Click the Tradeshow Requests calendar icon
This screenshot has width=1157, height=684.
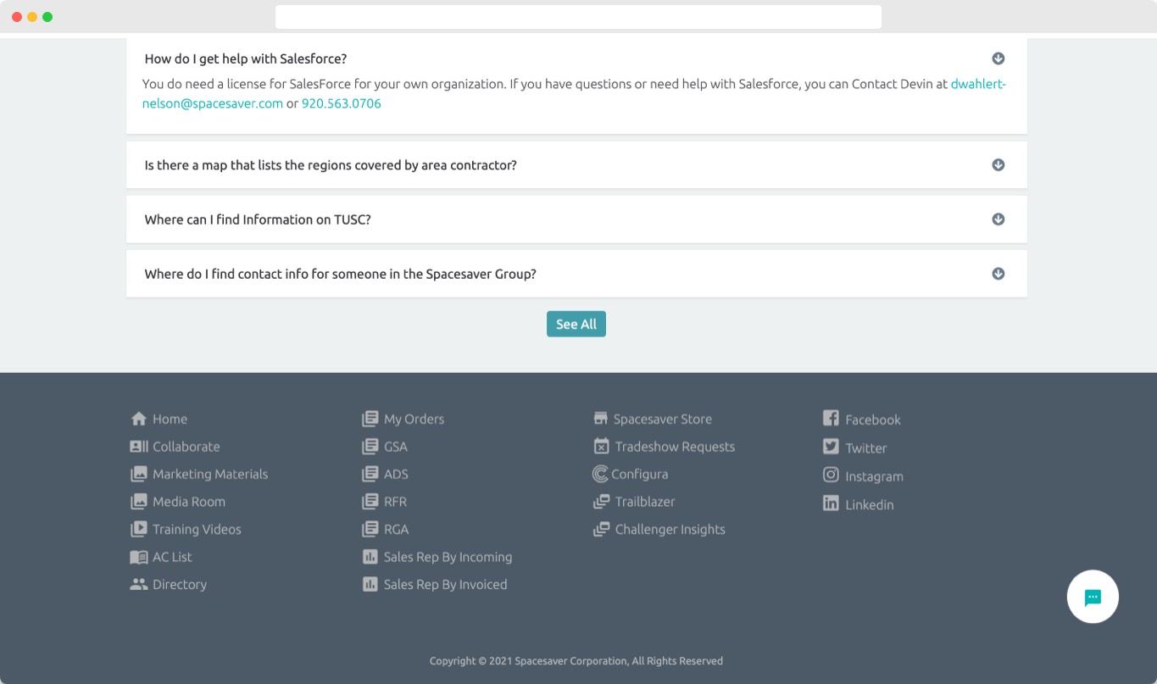(x=602, y=446)
